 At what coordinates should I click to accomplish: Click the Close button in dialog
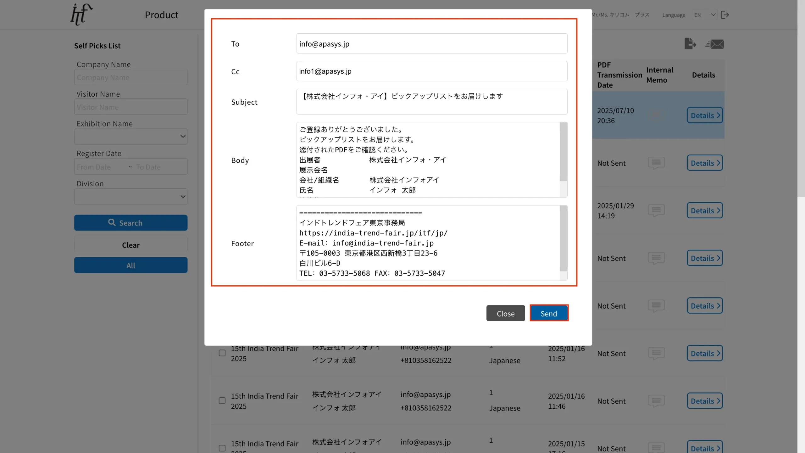pos(506,313)
